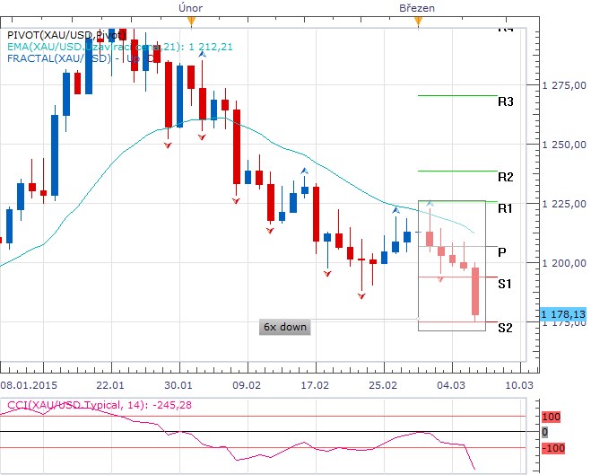Click the green R3 resistance line

click(x=457, y=95)
